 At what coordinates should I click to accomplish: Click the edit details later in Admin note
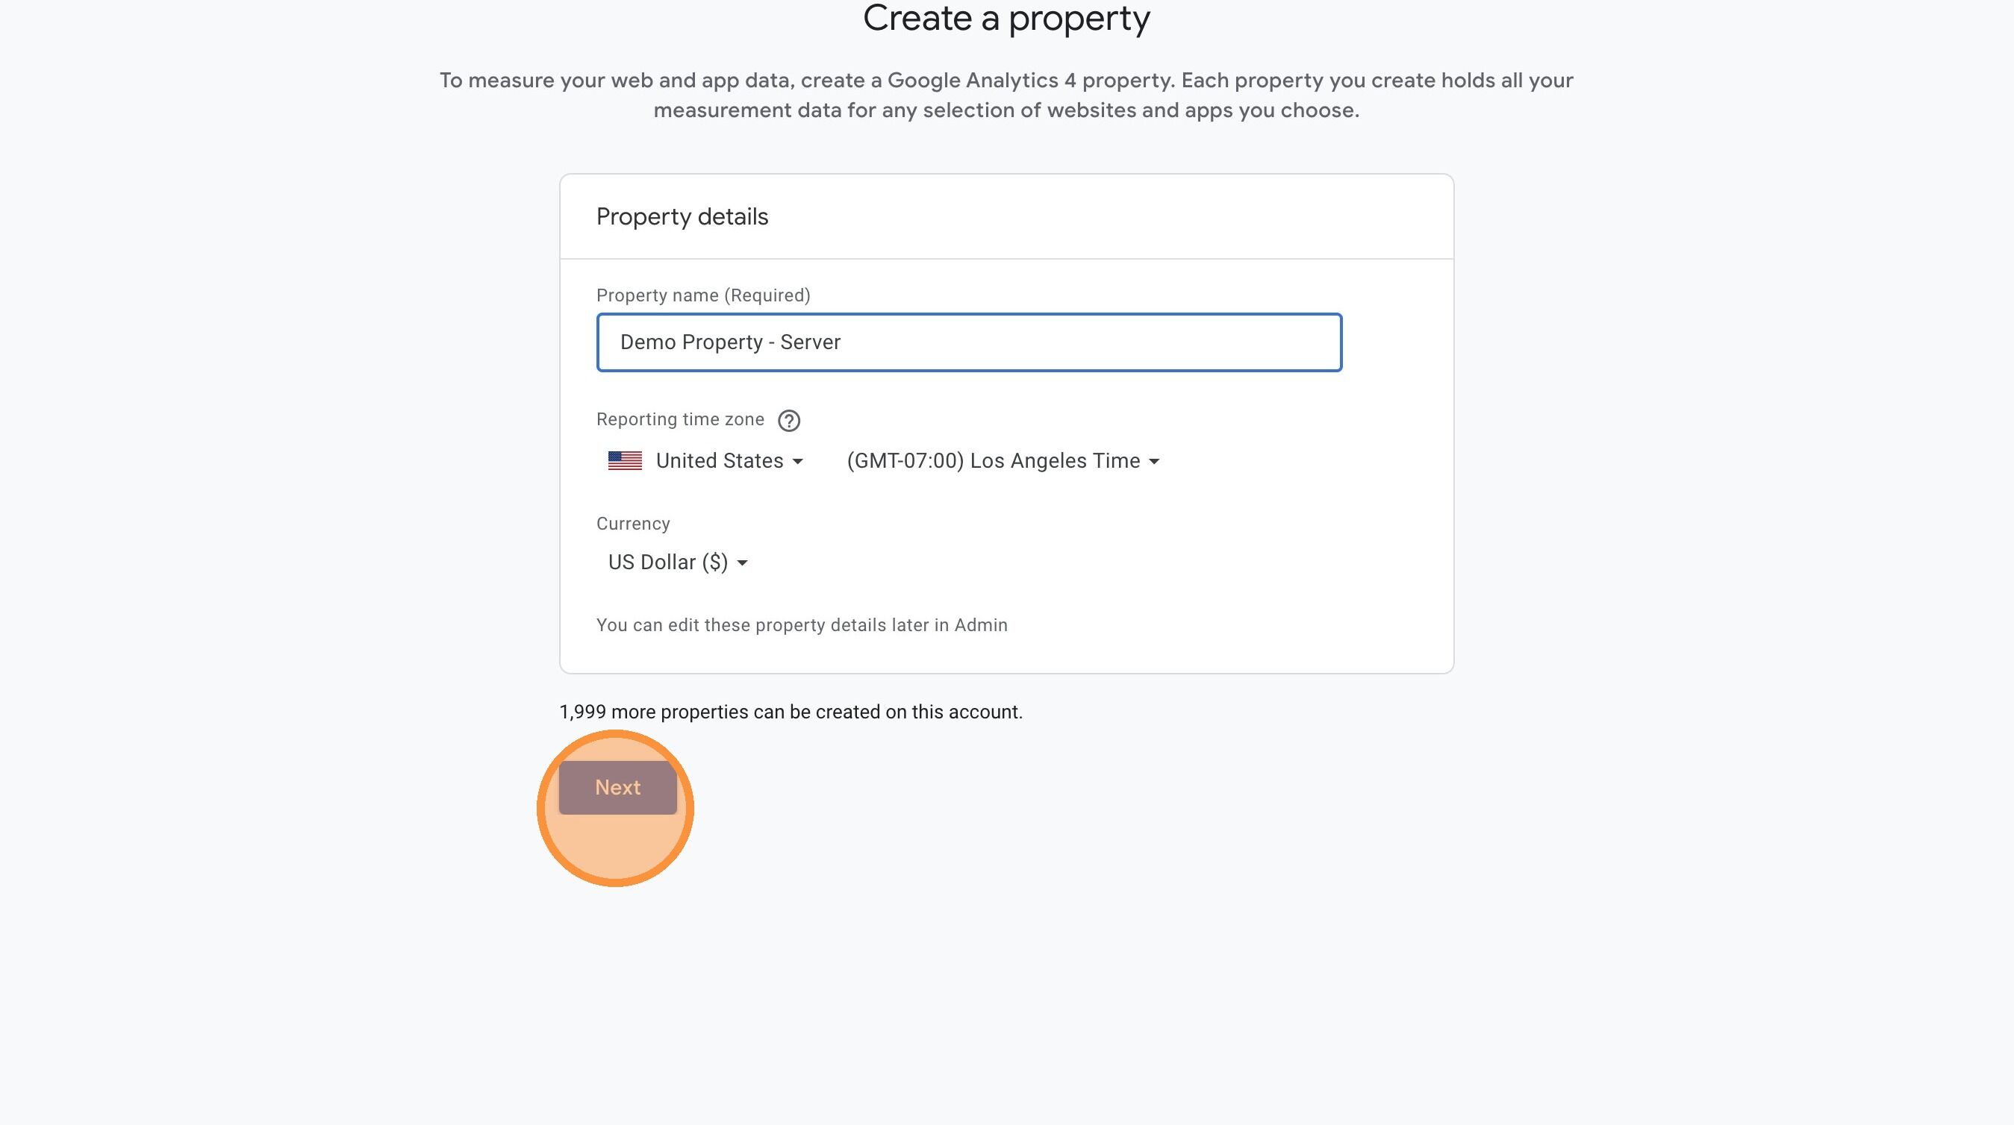(802, 624)
